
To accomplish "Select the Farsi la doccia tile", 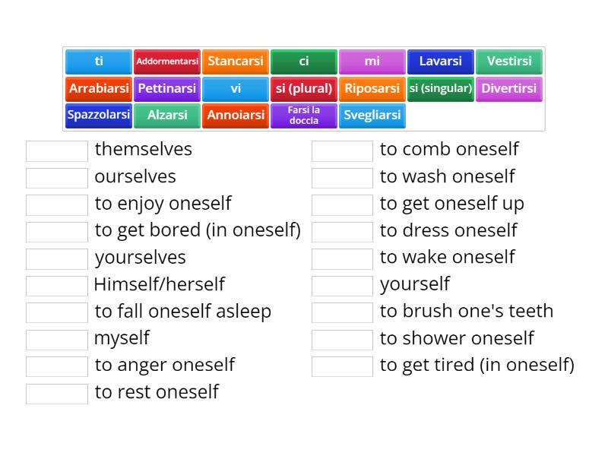I will click(304, 116).
